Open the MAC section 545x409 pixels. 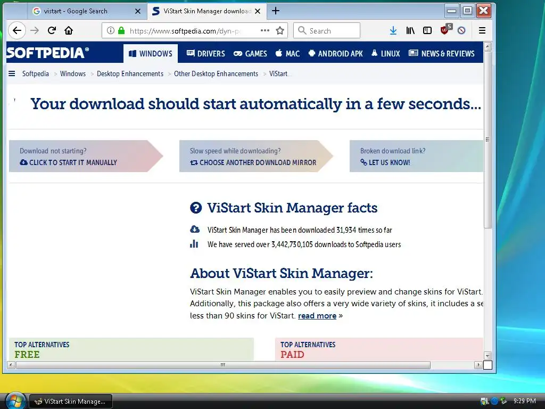click(x=288, y=54)
